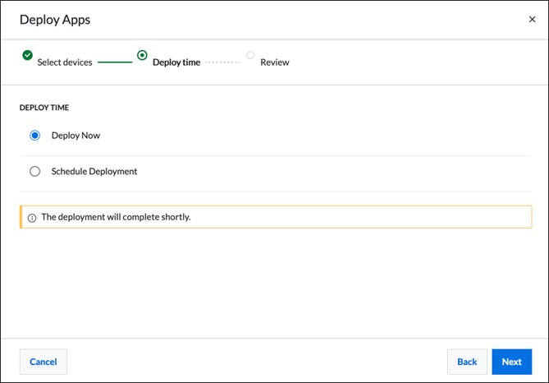Jump to the Review step label
Viewport: 549px width, 383px height.
point(275,62)
